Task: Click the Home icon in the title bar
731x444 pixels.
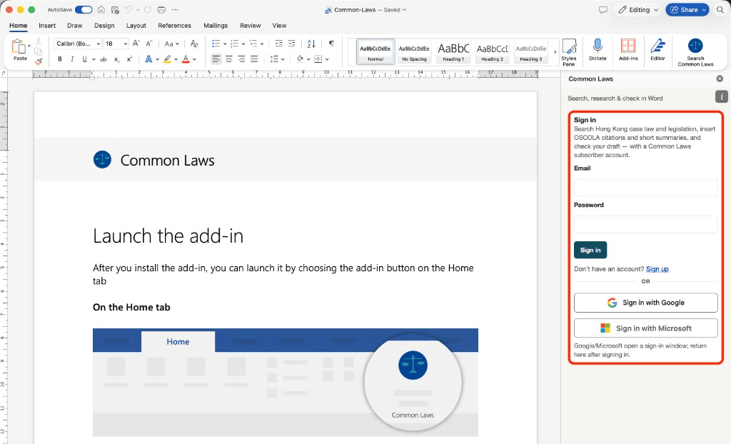Action: pos(101,10)
